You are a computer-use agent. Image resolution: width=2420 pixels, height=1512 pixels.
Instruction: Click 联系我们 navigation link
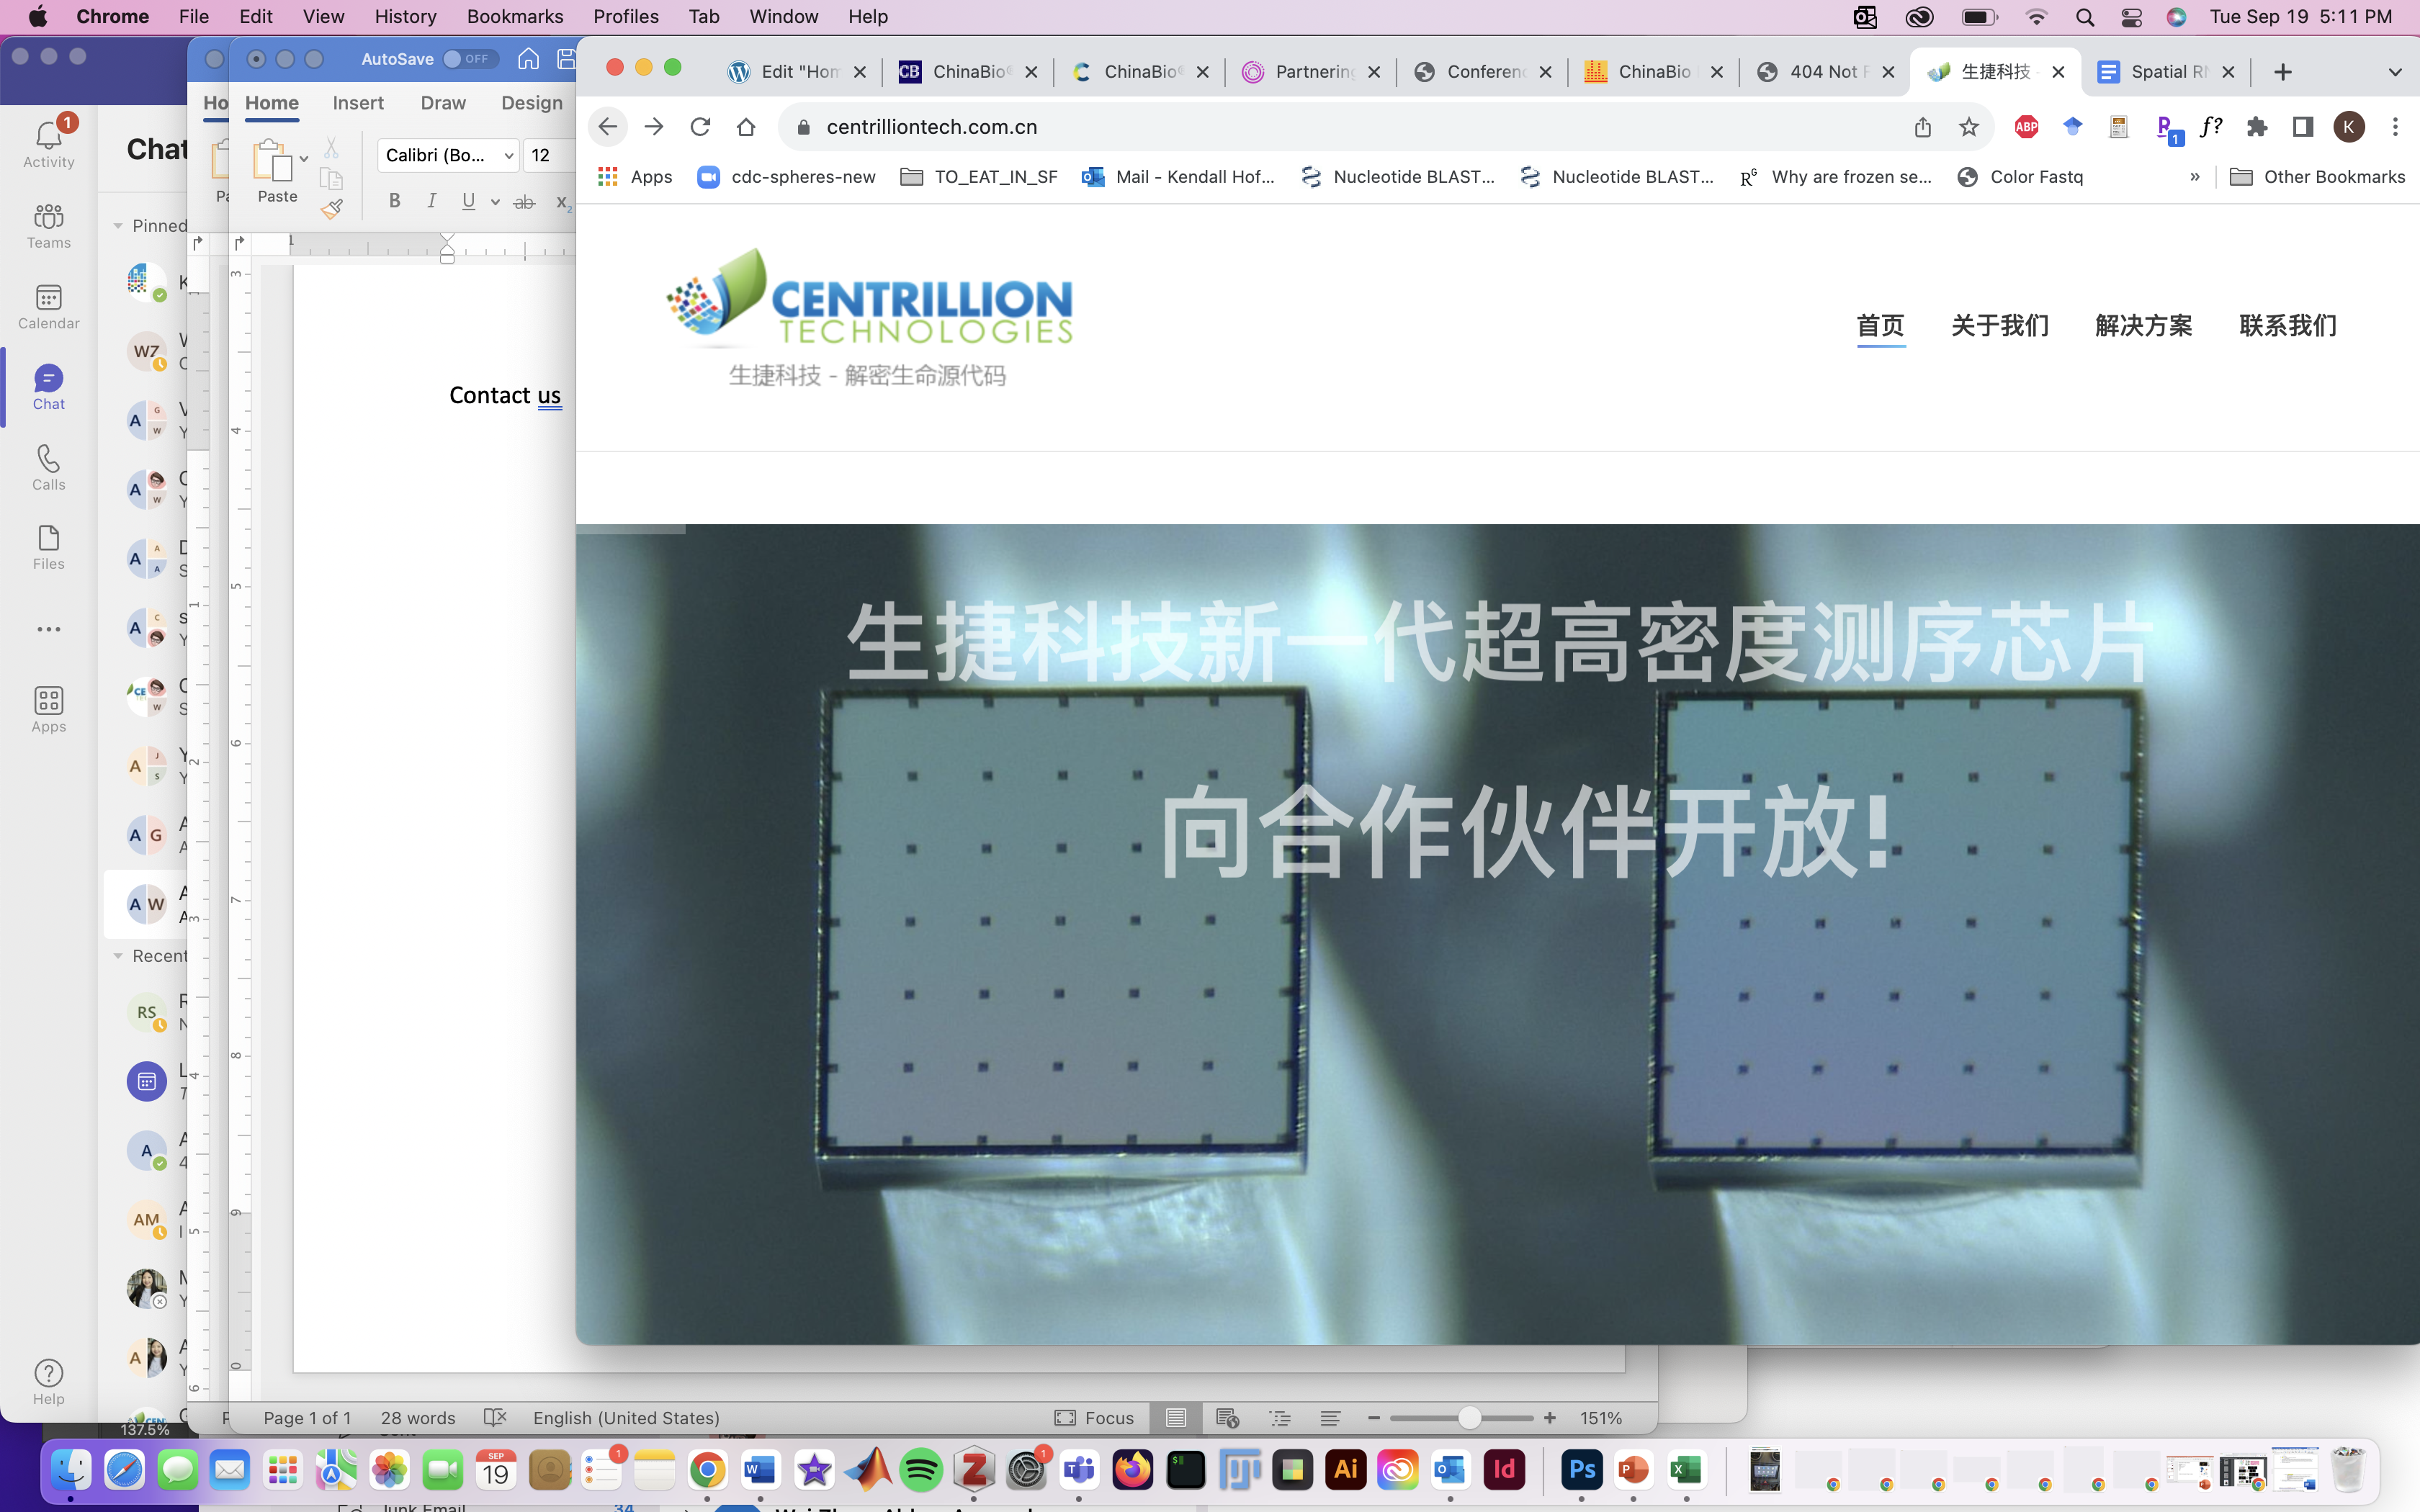[x=2288, y=325]
